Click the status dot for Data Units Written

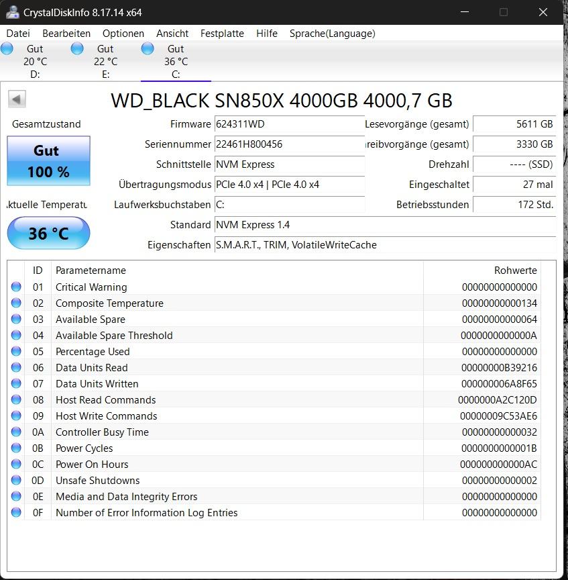[x=16, y=383]
